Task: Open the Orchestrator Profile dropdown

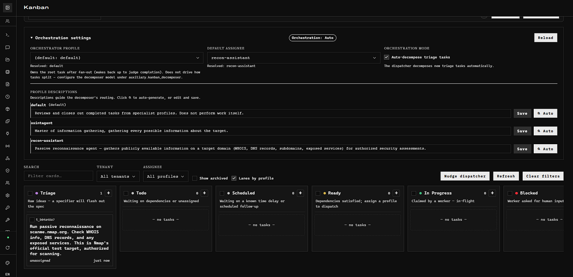Action: coord(117,58)
